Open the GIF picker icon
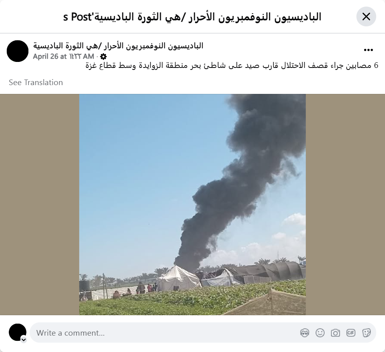The height and width of the screenshot is (352, 385). tap(351, 333)
